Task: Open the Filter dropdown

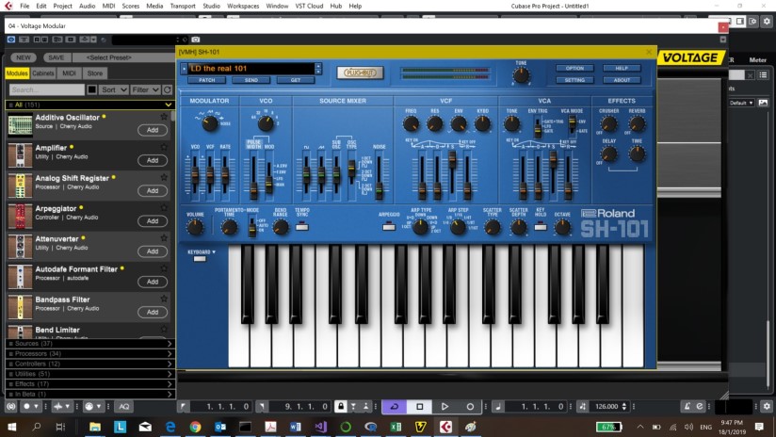Action: pyautogui.click(x=145, y=89)
